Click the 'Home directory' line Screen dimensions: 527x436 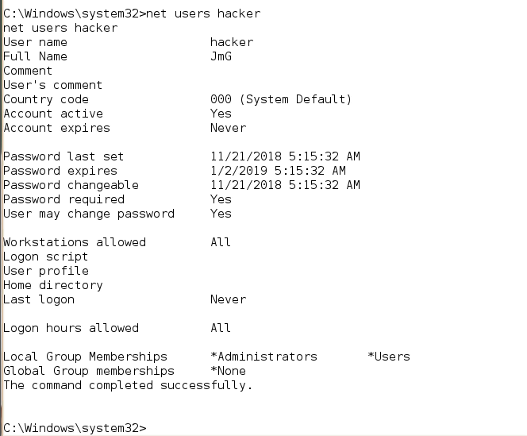point(52,285)
